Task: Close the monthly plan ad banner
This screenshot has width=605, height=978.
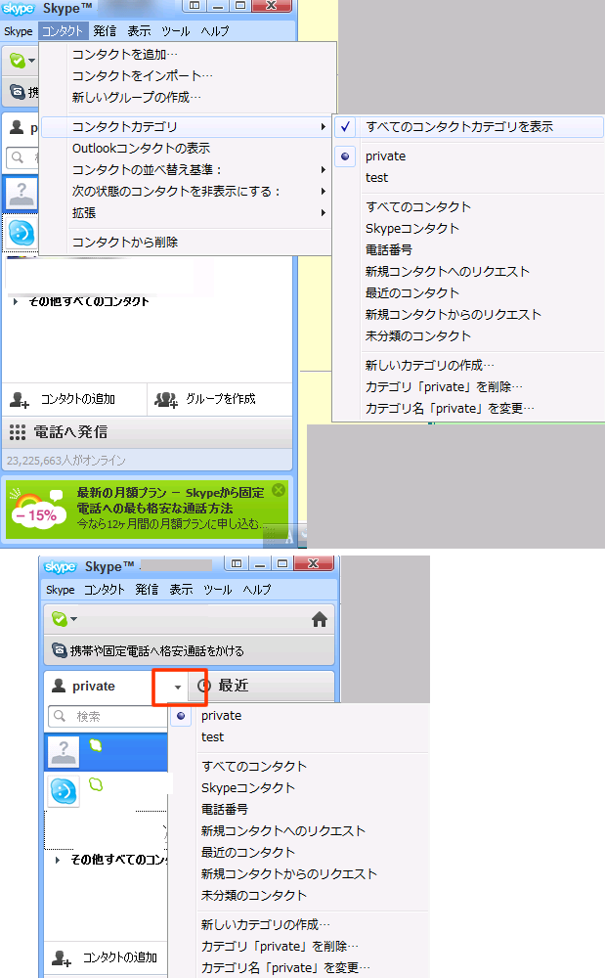Action: 279,490
